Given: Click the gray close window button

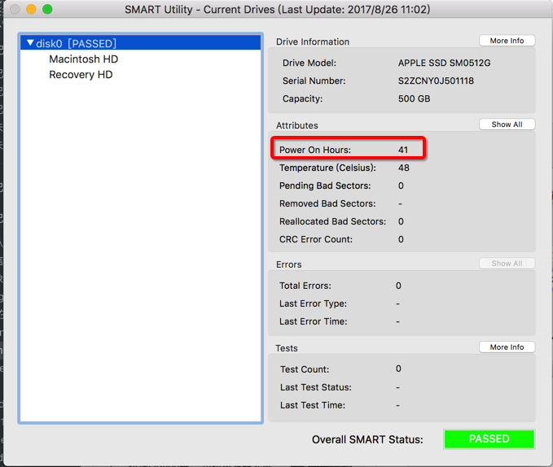Looking at the screenshot, I should pos(15,9).
